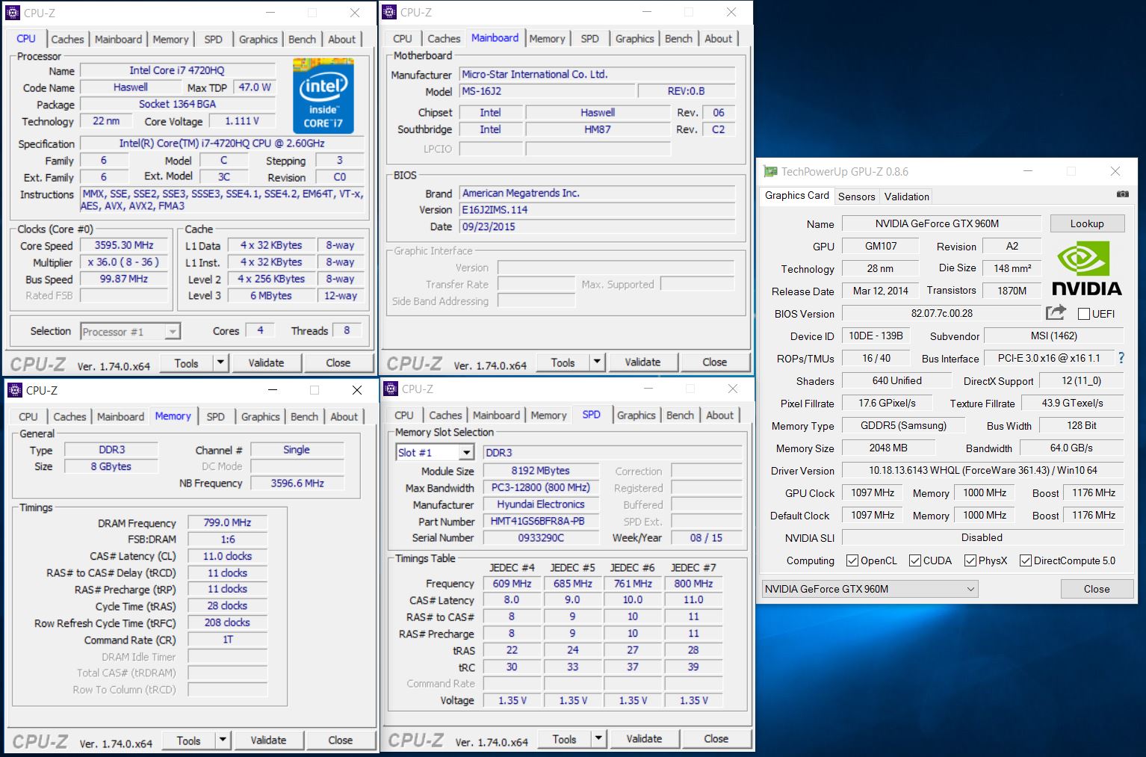
Task: Switch to the Sensors tab in GPU-Z
Action: (x=856, y=197)
